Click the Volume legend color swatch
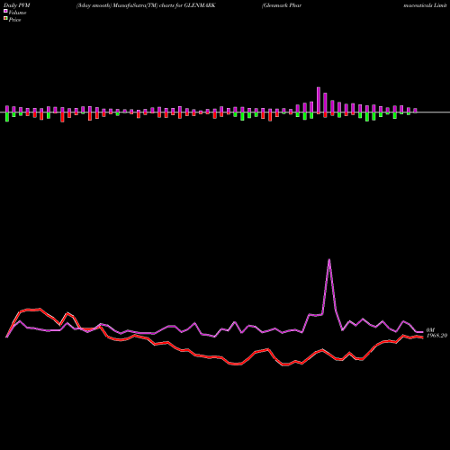Screen dimensions: 450x450 point(5,11)
